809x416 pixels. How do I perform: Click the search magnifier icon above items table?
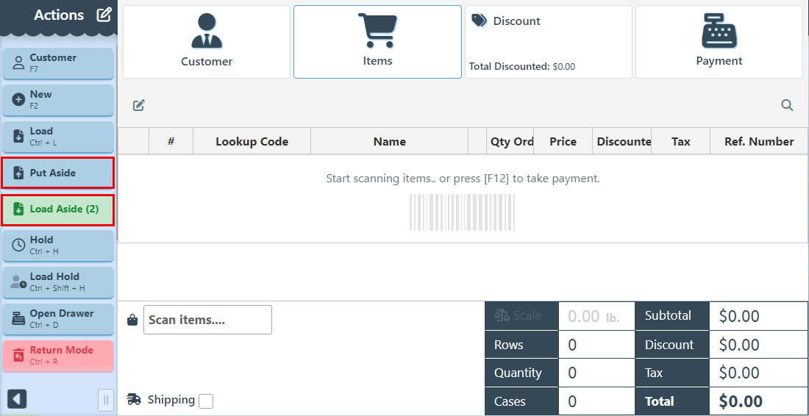coord(787,105)
